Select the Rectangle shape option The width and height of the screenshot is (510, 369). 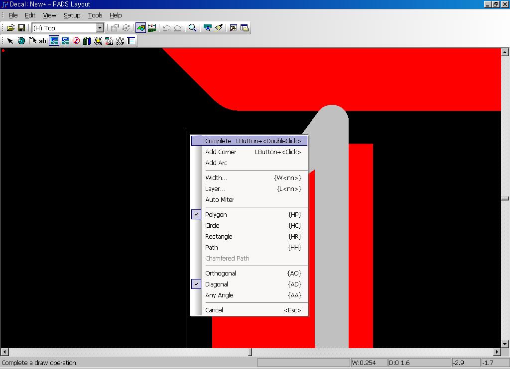coord(249,237)
